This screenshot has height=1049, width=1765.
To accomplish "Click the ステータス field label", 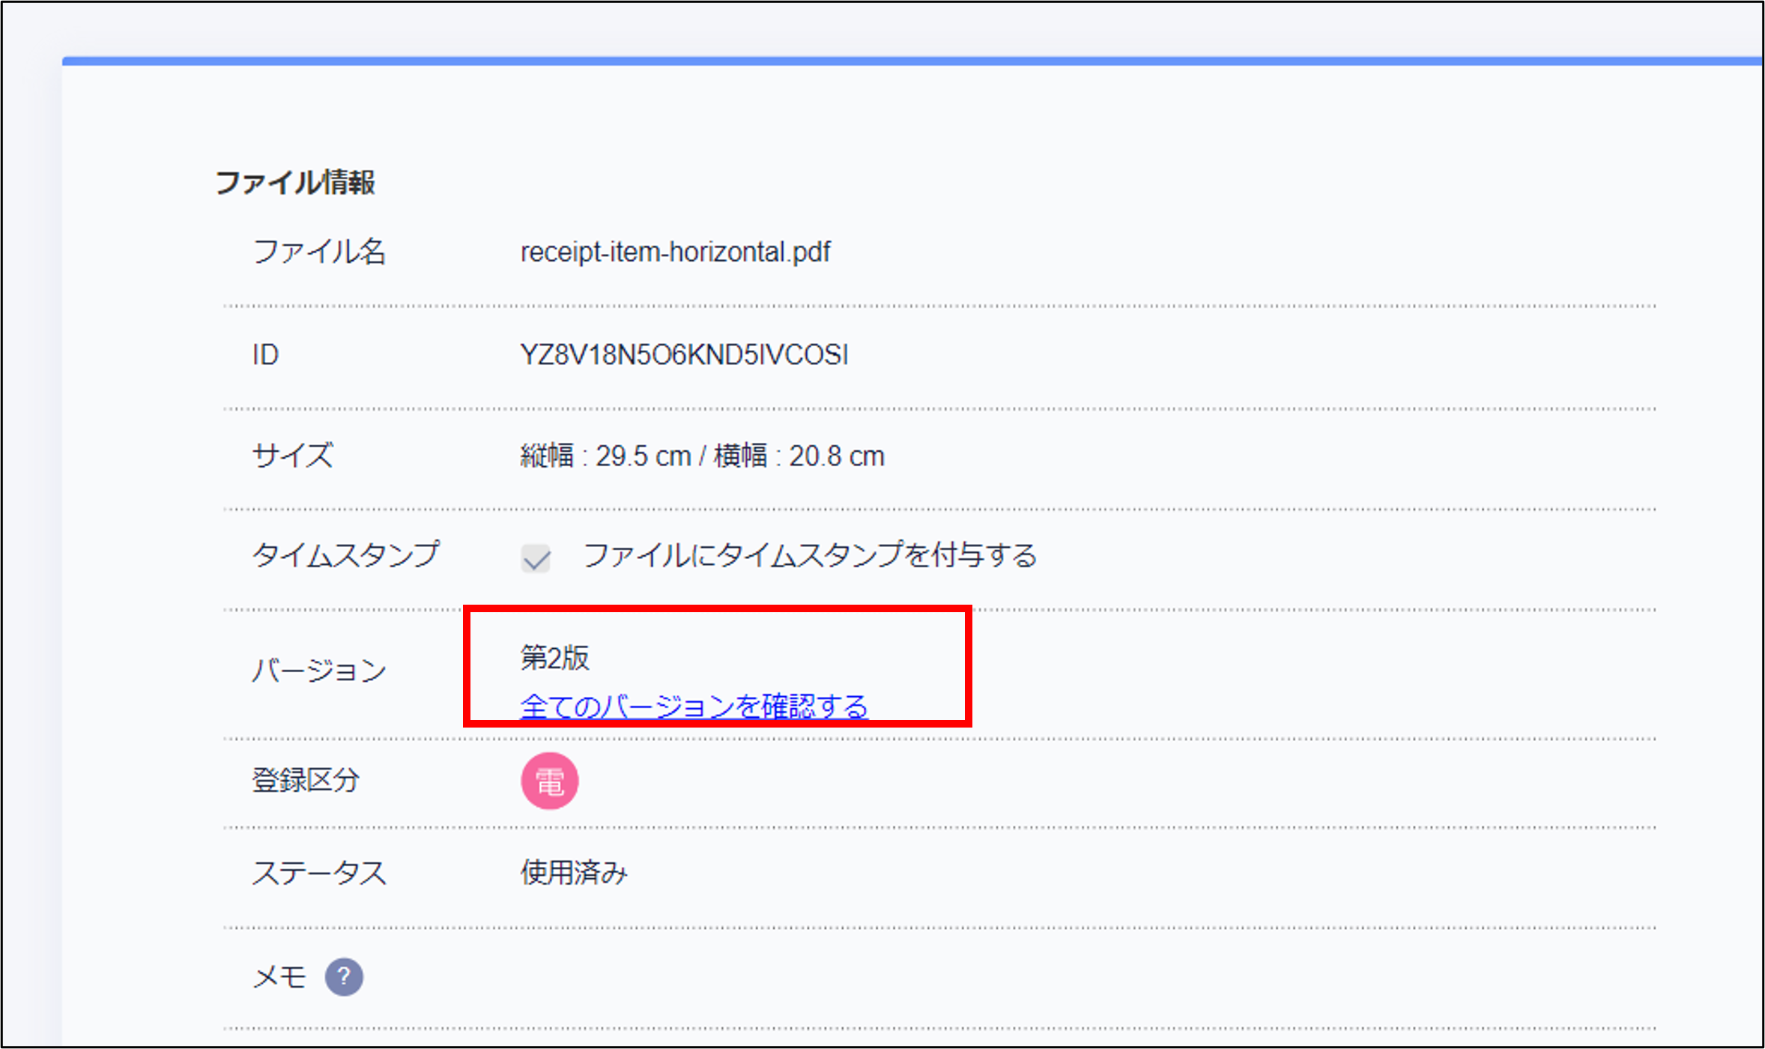I will click(319, 873).
